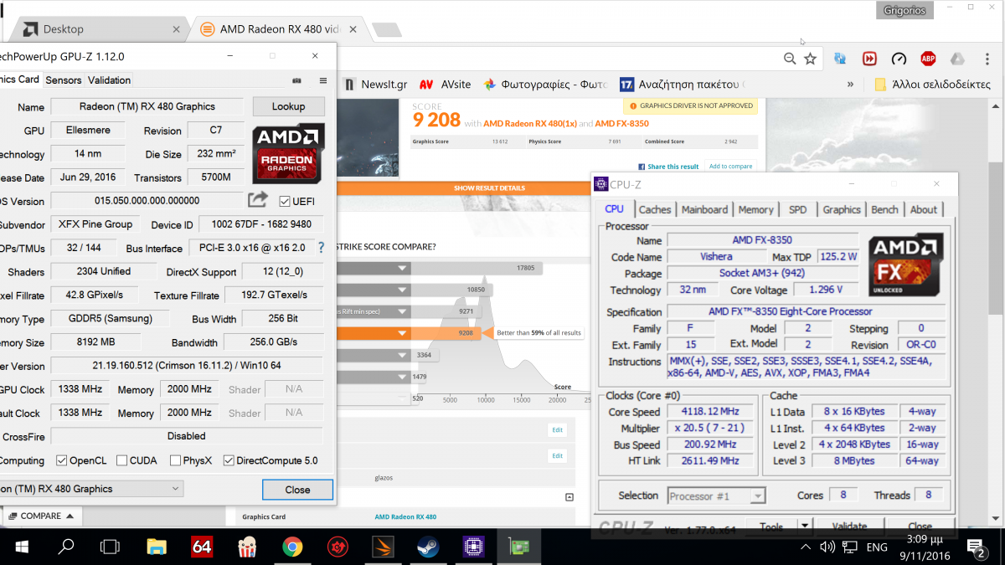
Task: Toggle the UEFI checkbox in GPU-Z
Action: click(x=285, y=201)
